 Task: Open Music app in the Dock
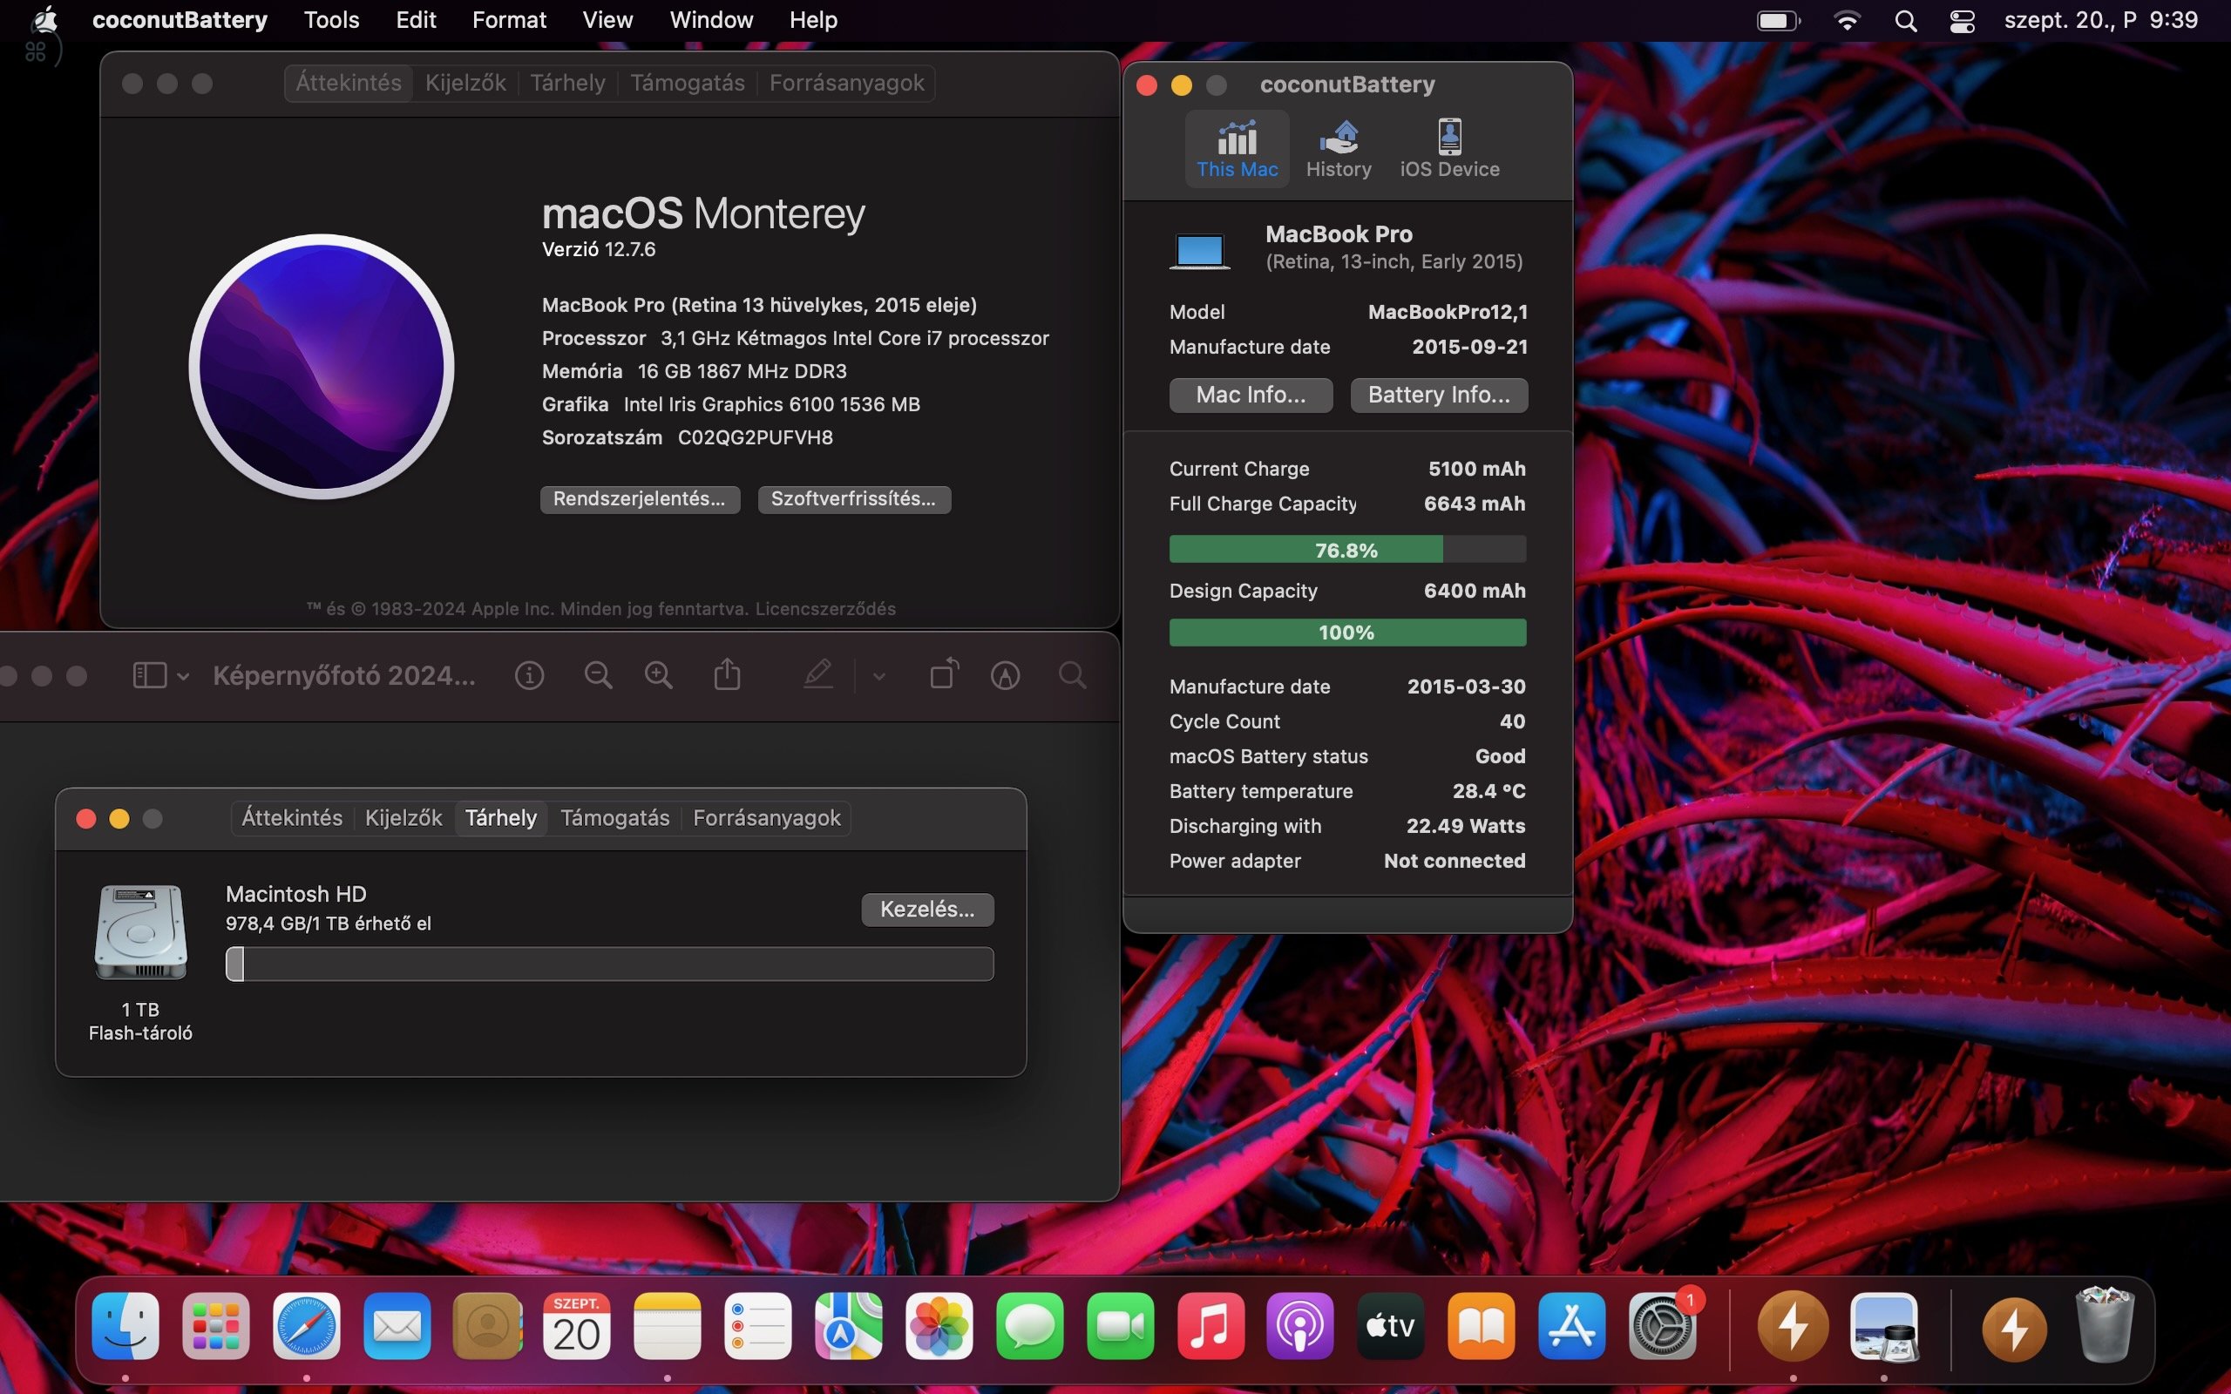pos(1210,1327)
